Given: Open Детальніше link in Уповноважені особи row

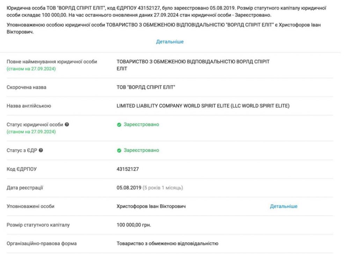Looking at the screenshot, I should 284,206.
